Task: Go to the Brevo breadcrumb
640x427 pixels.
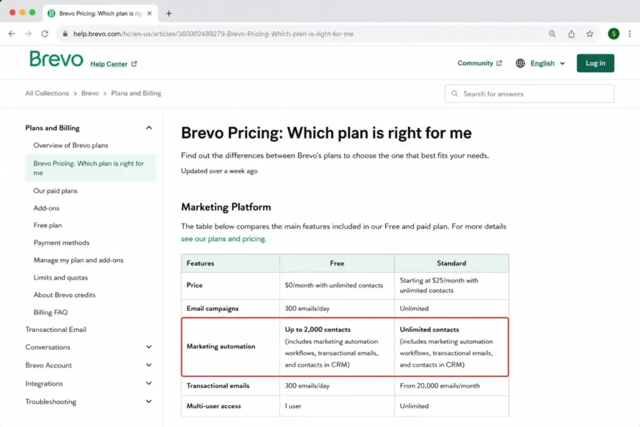Action: [90, 94]
